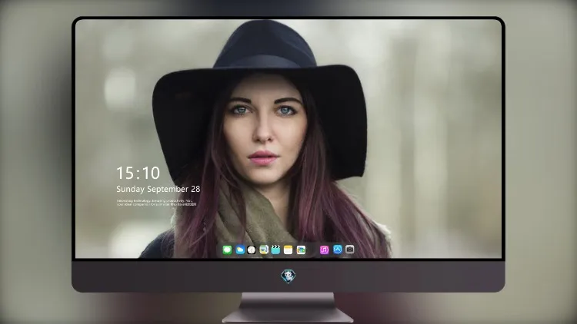Open the Clock app in the dock
This screenshot has height=324, width=577.
pyautogui.click(x=252, y=250)
